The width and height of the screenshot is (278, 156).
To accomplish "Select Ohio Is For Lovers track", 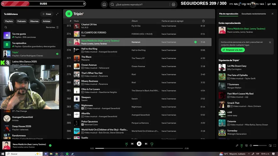I will [139, 91].
